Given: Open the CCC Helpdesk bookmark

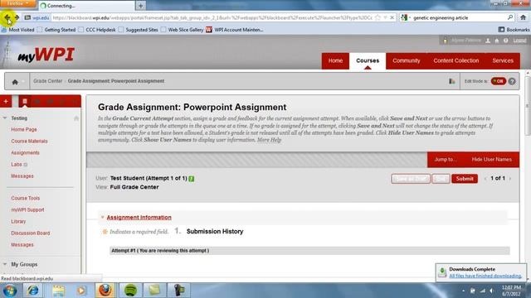Looking at the screenshot, I should pyautogui.click(x=97, y=30).
